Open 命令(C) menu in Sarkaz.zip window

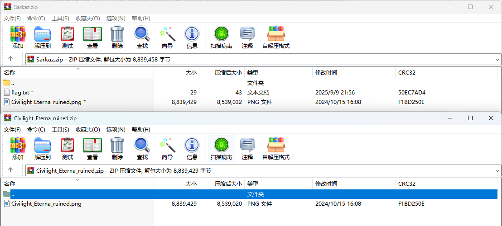tap(36, 18)
